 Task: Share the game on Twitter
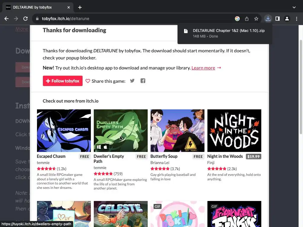point(132,81)
